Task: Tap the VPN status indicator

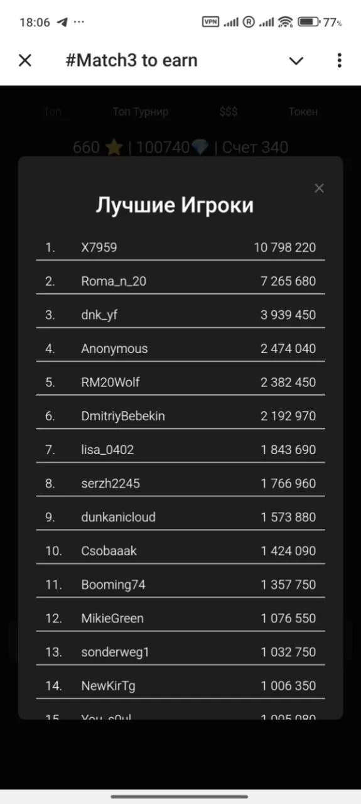Action: pyautogui.click(x=210, y=22)
